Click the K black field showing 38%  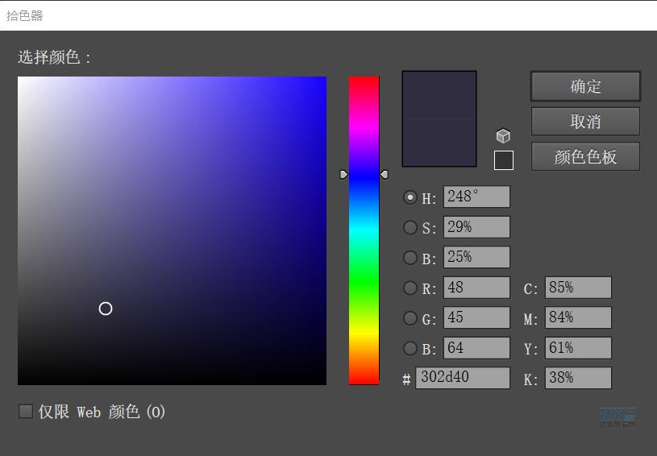point(578,378)
